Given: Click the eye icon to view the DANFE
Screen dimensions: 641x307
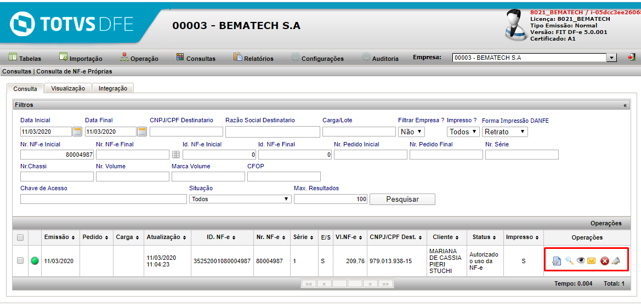Looking at the screenshot, I should coord(581,260).
